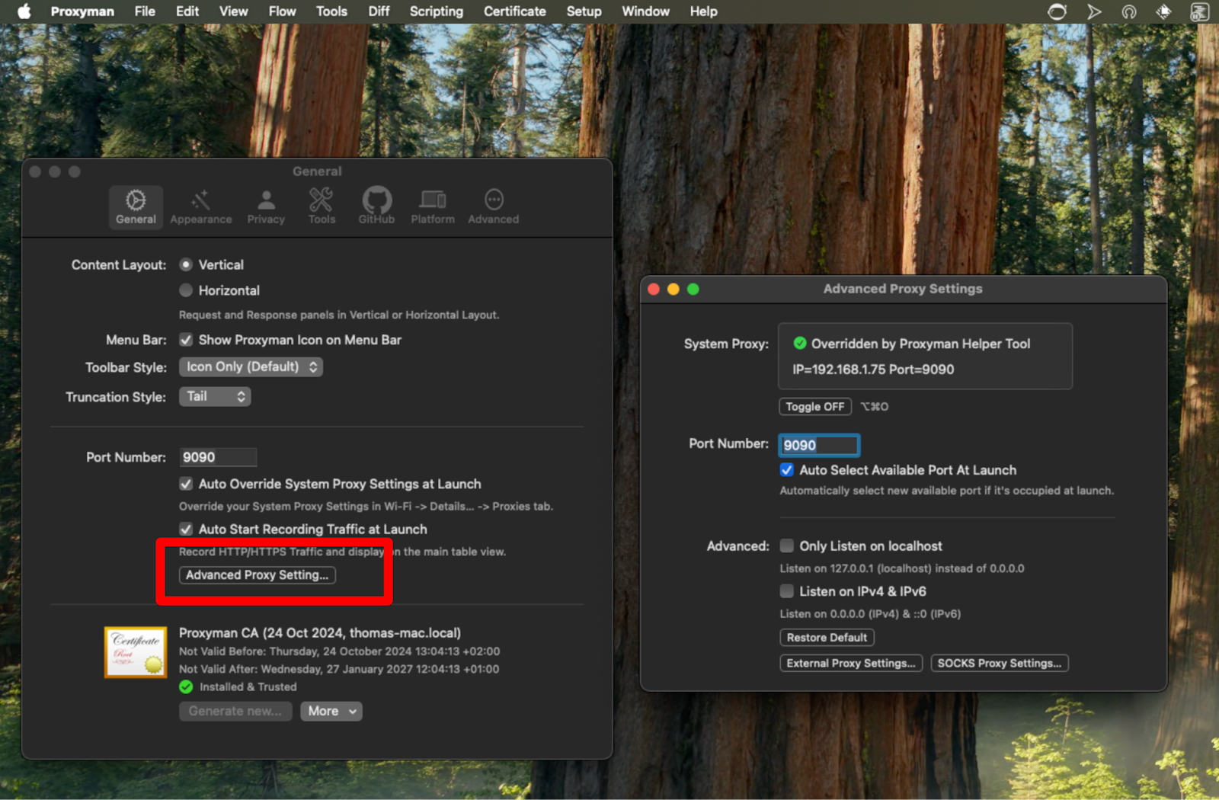The image size is (1219, 800).
Task: Open the Toolbar Style dropdown
Action: 251,366
